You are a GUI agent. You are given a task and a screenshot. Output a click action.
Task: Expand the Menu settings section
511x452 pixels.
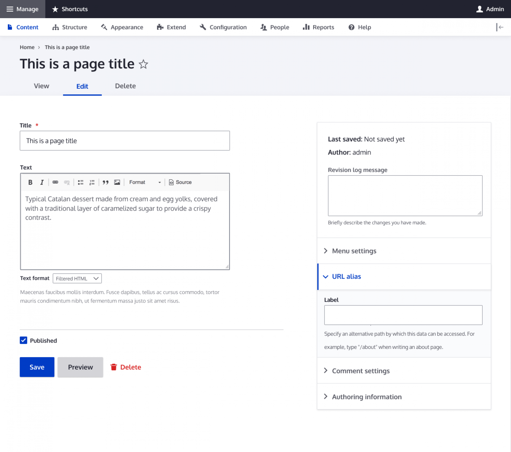354,251
